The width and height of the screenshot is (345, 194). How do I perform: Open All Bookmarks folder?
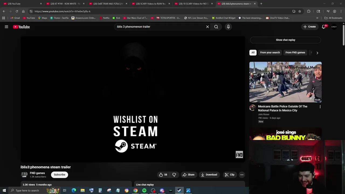point(333,18)
